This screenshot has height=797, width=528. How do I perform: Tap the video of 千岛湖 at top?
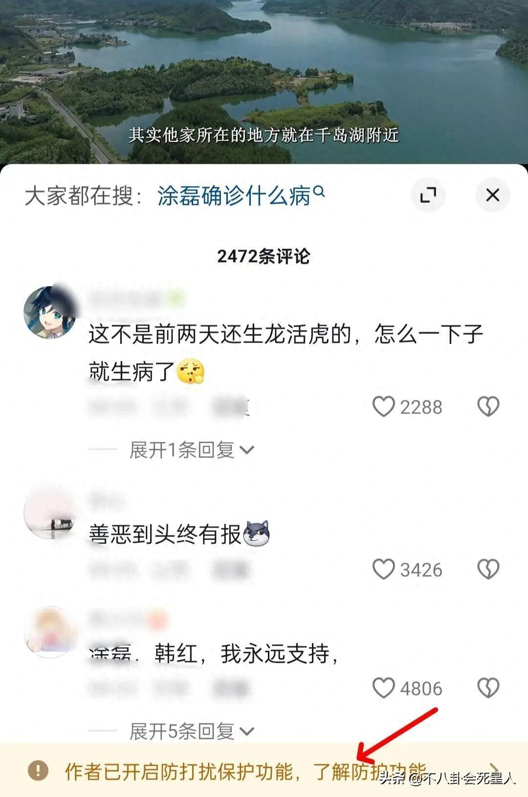(264, 82)
